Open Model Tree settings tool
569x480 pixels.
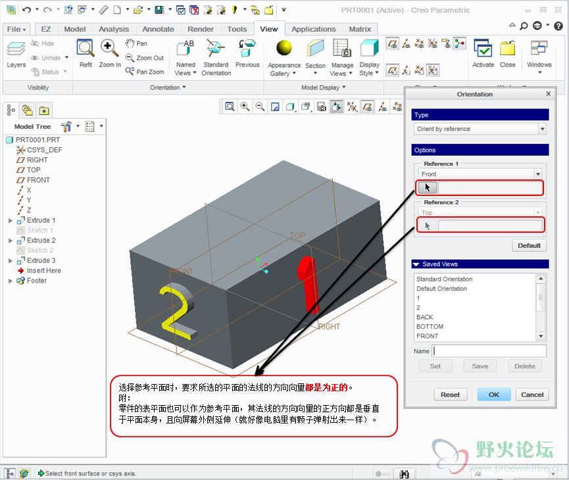[66, 127]
